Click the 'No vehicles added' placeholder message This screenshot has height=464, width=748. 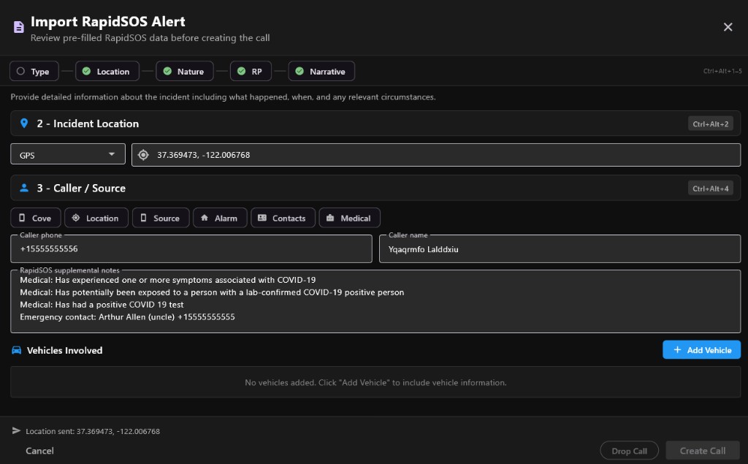tap(375, 382)
